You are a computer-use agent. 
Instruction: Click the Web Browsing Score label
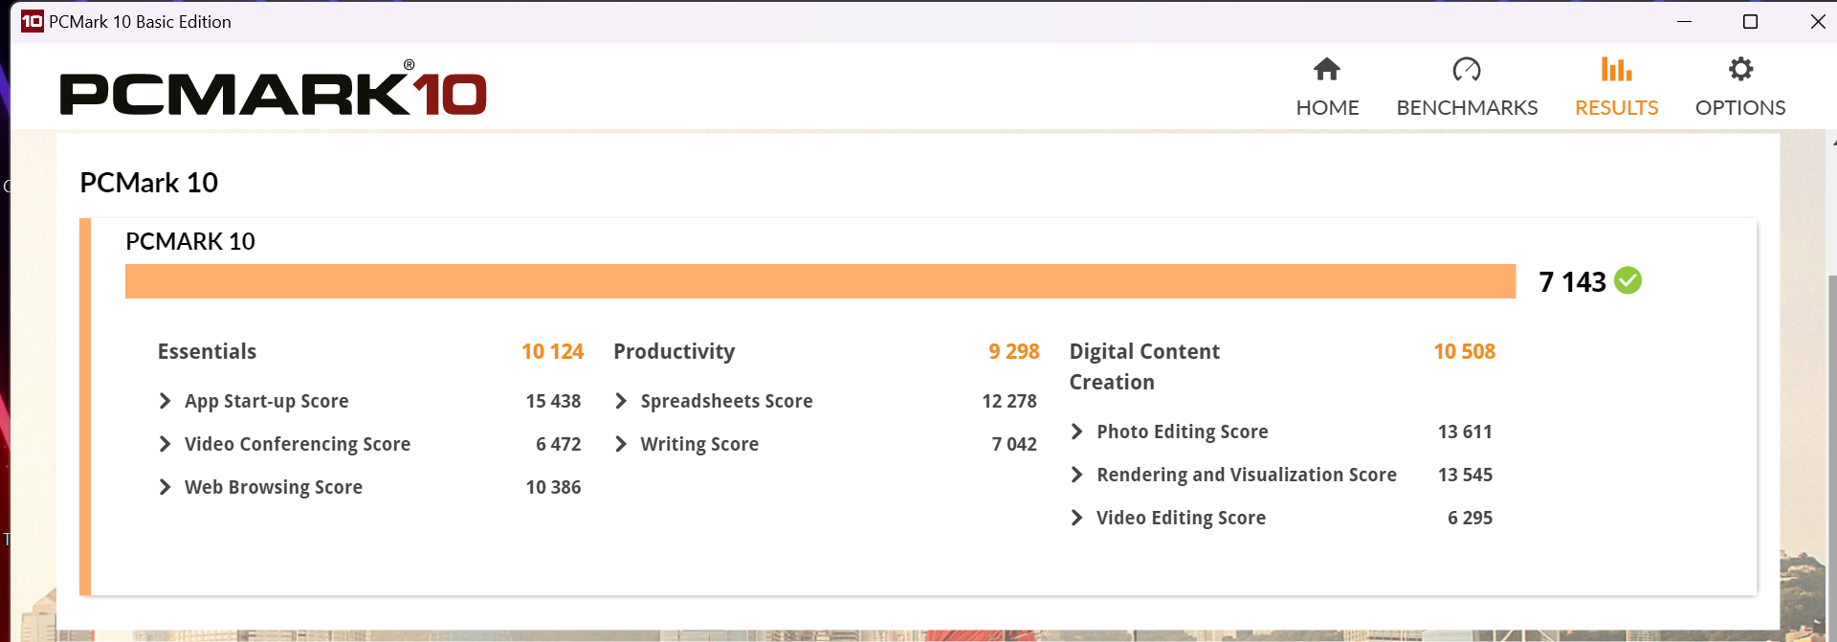[274, 487]
